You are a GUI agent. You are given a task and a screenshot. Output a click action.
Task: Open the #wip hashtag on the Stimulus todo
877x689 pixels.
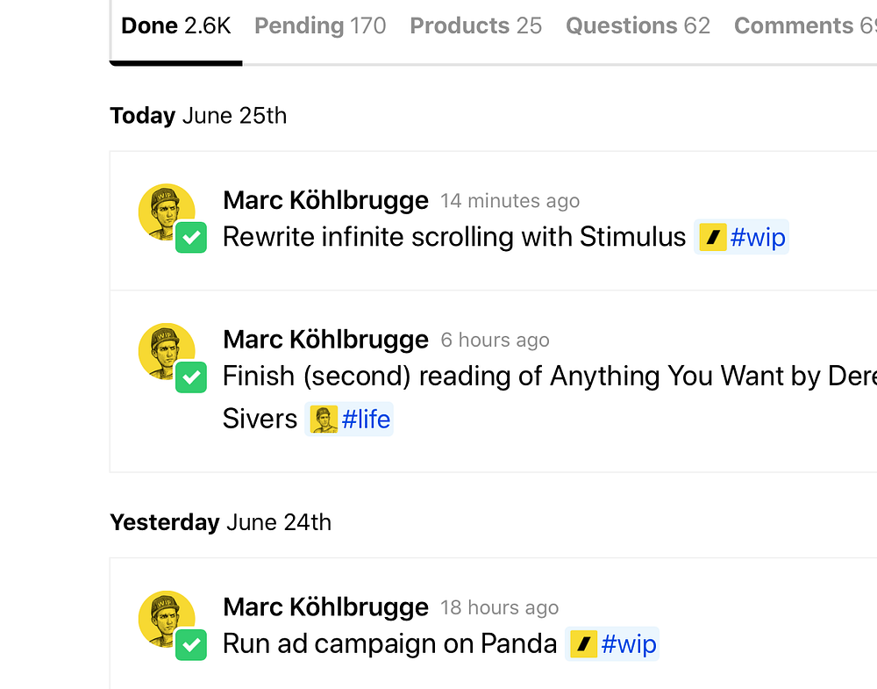758,237
